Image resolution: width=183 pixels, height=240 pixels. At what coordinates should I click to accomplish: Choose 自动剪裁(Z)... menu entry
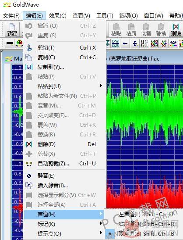[64, 164]
